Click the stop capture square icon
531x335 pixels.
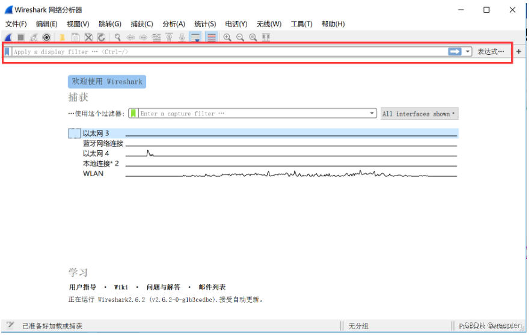pos(21,37)
